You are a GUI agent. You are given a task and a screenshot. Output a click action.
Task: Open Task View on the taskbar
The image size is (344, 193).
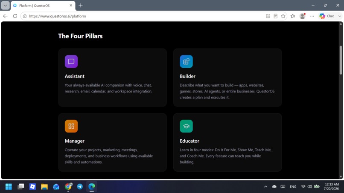[20, 187]
